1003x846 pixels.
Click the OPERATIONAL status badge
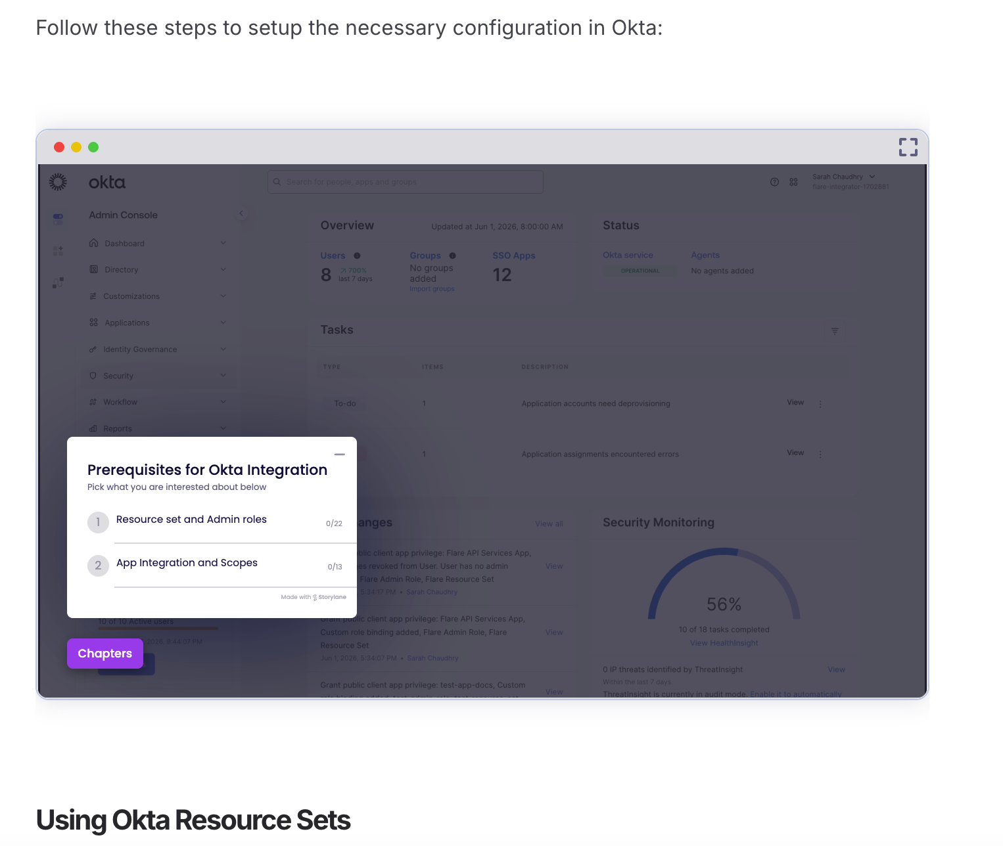[640, 271]
